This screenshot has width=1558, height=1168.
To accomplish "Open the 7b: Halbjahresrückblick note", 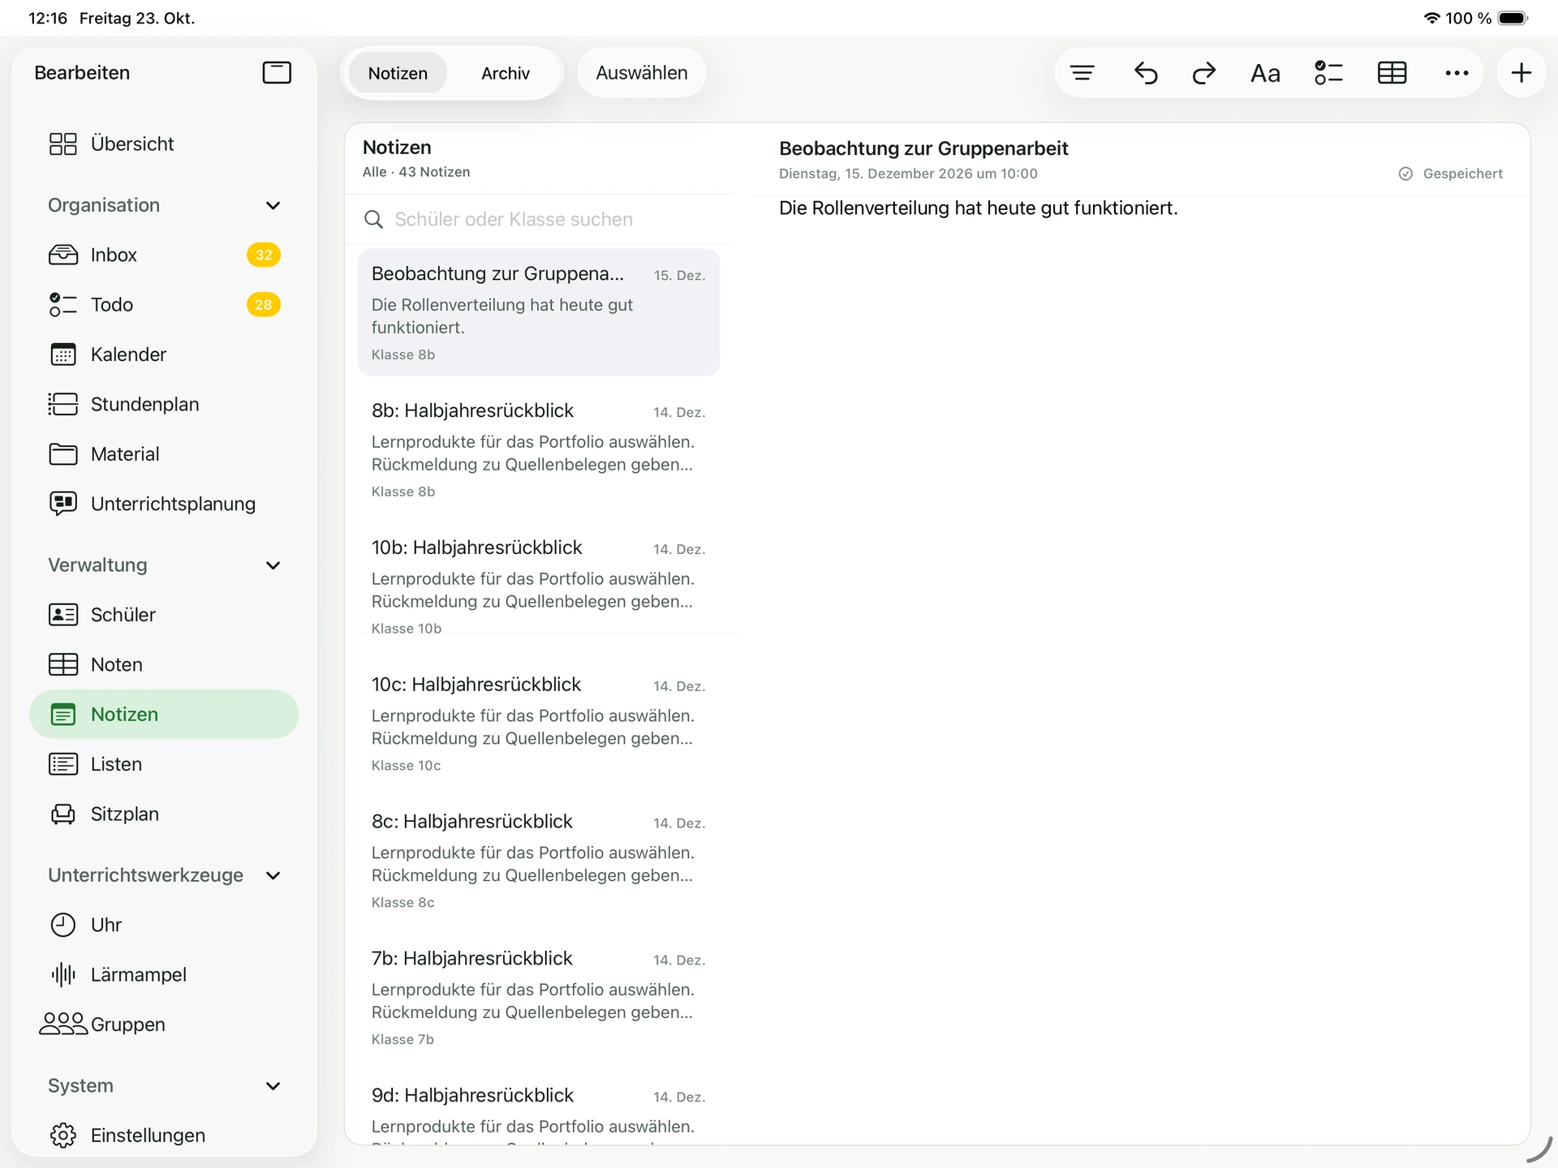I will tap(539, 998).
